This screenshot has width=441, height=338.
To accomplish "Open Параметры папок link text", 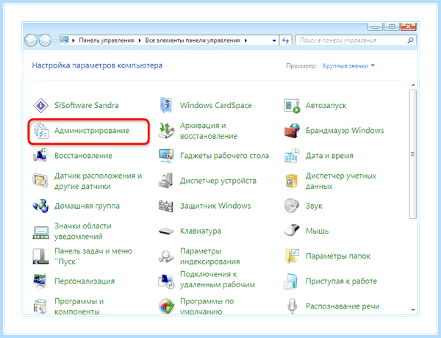I will (338, 256).
